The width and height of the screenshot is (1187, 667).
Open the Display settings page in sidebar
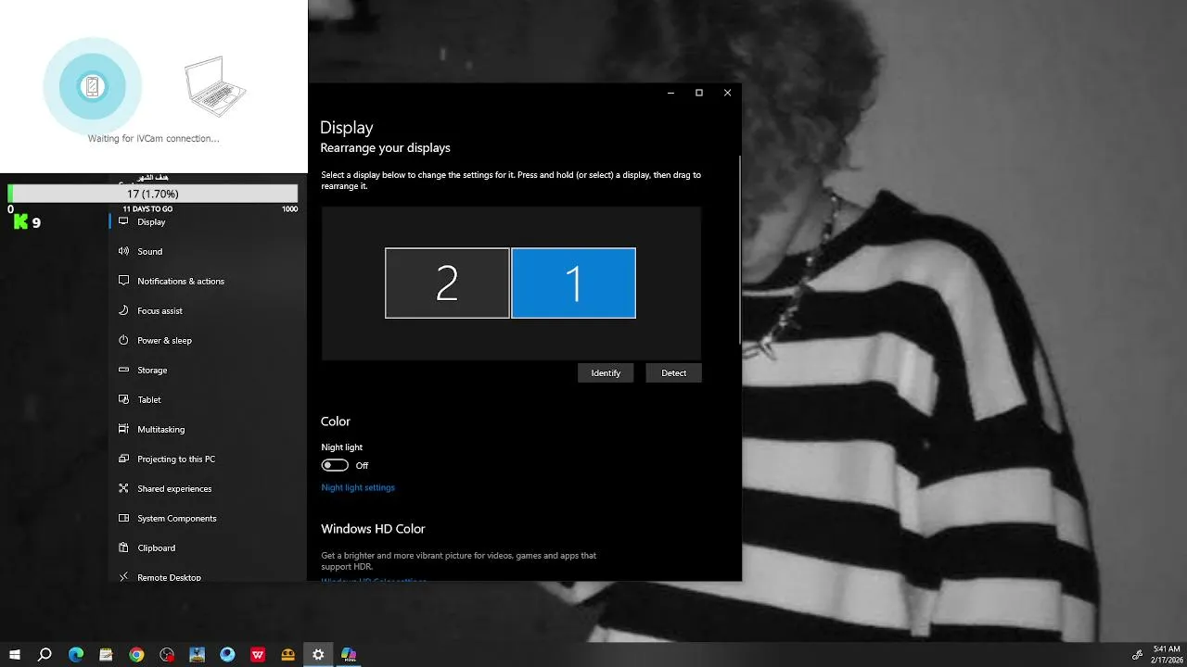tap(208, 221)
